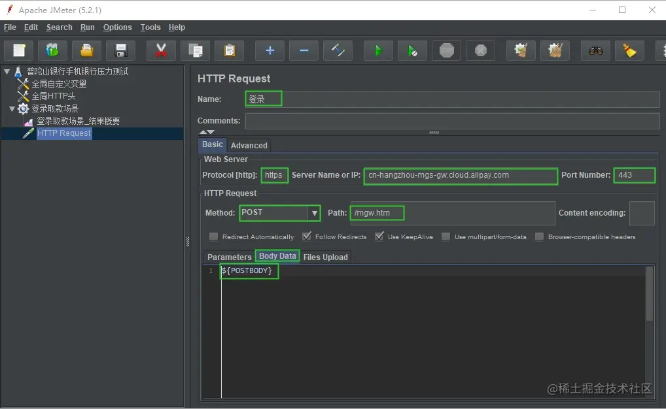Click the Clear results broom icon
This screenshot has height=409, width=666.
pyautogui.click(x=521, y=50)
